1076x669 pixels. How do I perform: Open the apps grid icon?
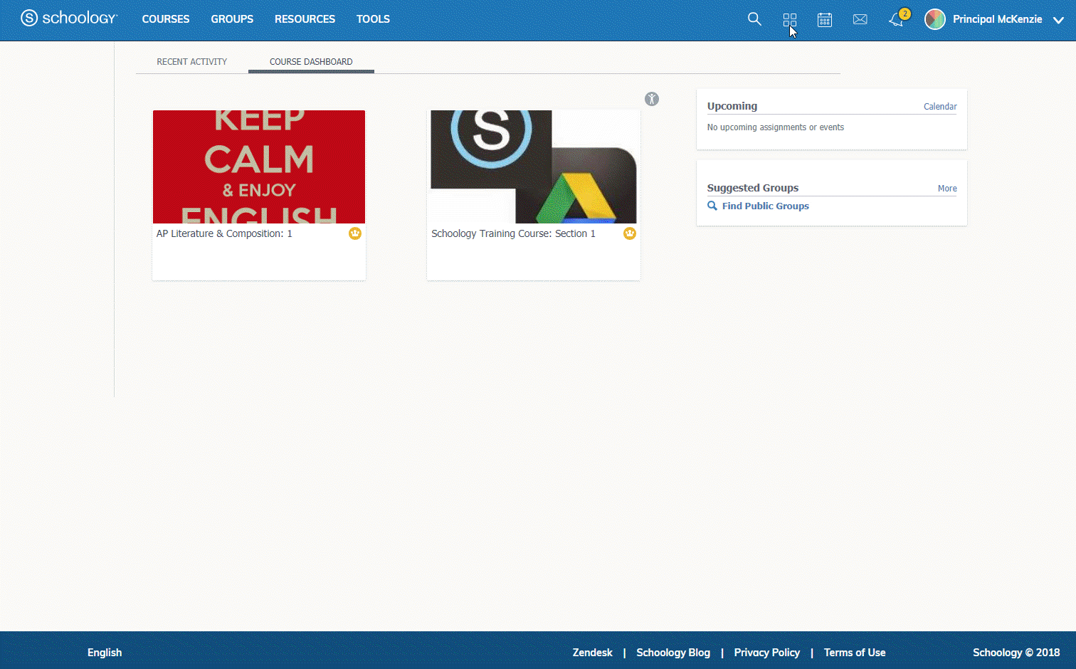point(789,19)
